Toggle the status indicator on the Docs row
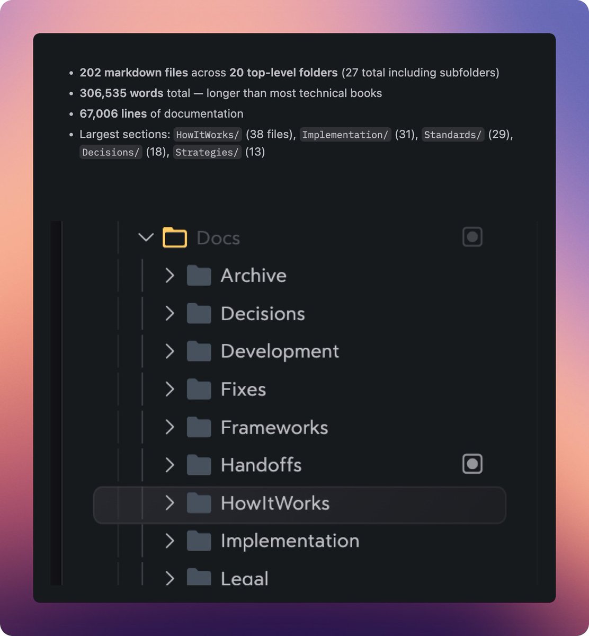 pos(471,237)
